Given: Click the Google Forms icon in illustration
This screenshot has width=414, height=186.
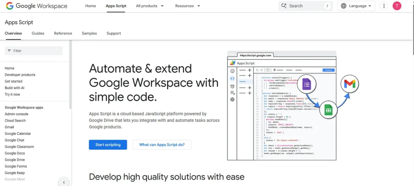Looking at the screenshot, I should [306, 85].
